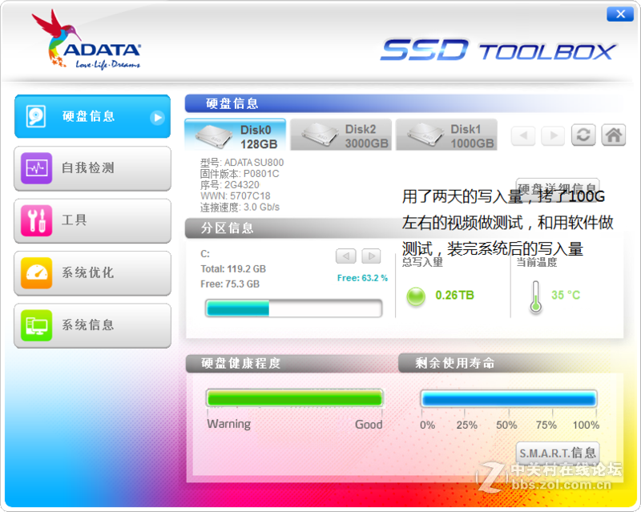641x512 pixels.
Task: Open 系统优化 section
Action: [92, 273]
